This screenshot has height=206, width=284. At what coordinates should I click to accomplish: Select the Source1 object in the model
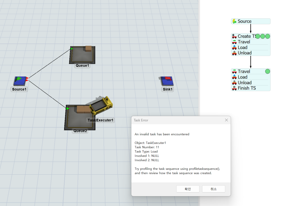(20, 81)
